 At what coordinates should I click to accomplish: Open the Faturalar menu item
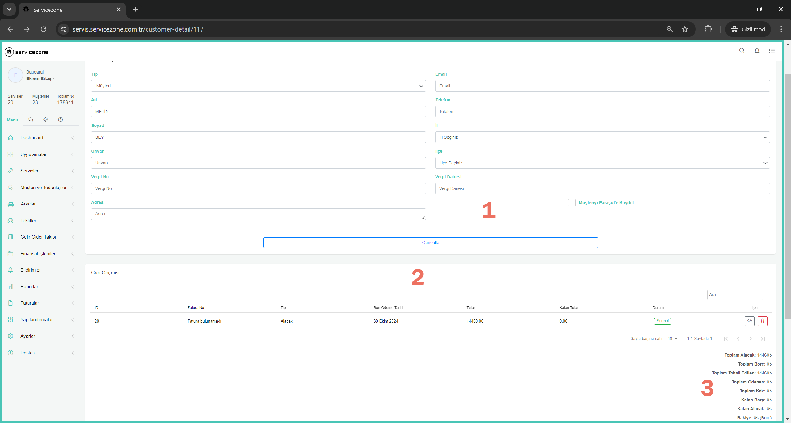[30, 303]
